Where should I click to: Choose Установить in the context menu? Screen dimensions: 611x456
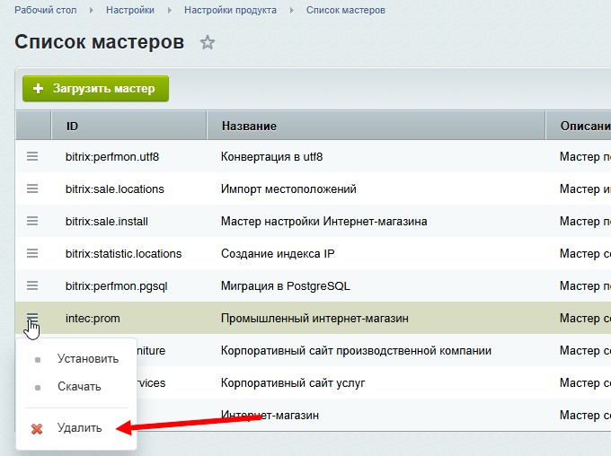click(88, 359)
